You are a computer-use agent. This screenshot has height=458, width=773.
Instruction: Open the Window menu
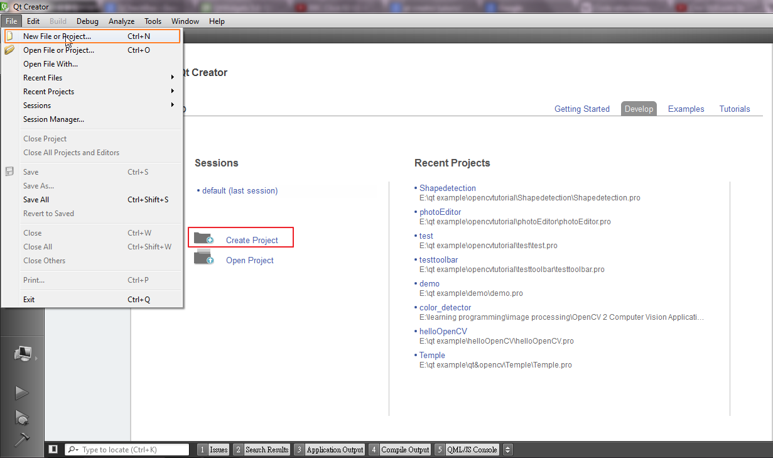185,21
